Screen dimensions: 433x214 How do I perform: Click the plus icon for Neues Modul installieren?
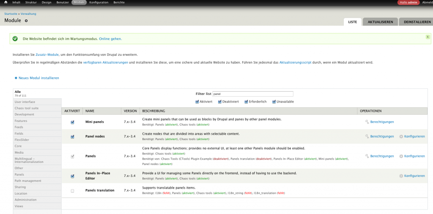tap(16, 78)
